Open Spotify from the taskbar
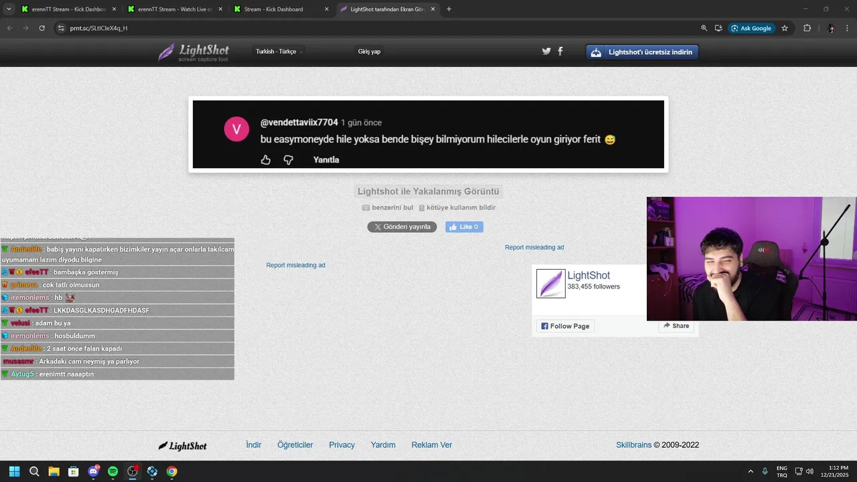Image resolution: width=857 pixels, height=482 pixels. (x=112, y=471)
